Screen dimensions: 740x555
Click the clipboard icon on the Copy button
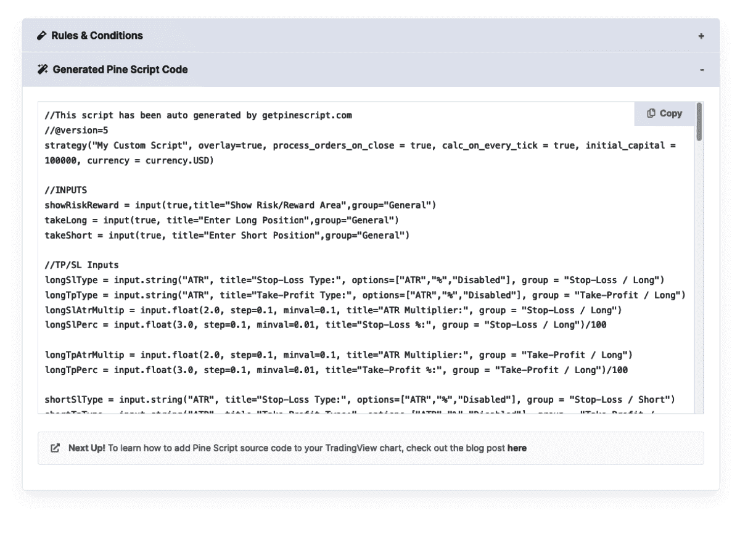coord(651,113)
